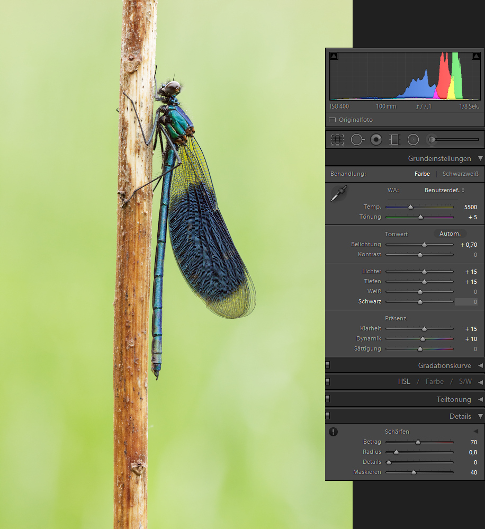Activate the spot removal tool
Screen dimensions: 485x529
pos(357,139)
